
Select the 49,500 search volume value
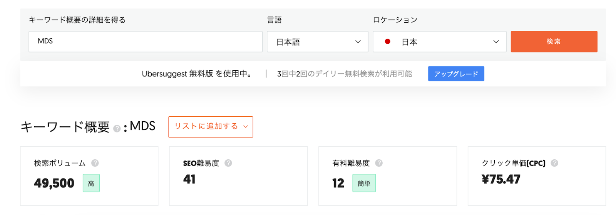pos(54,183)
